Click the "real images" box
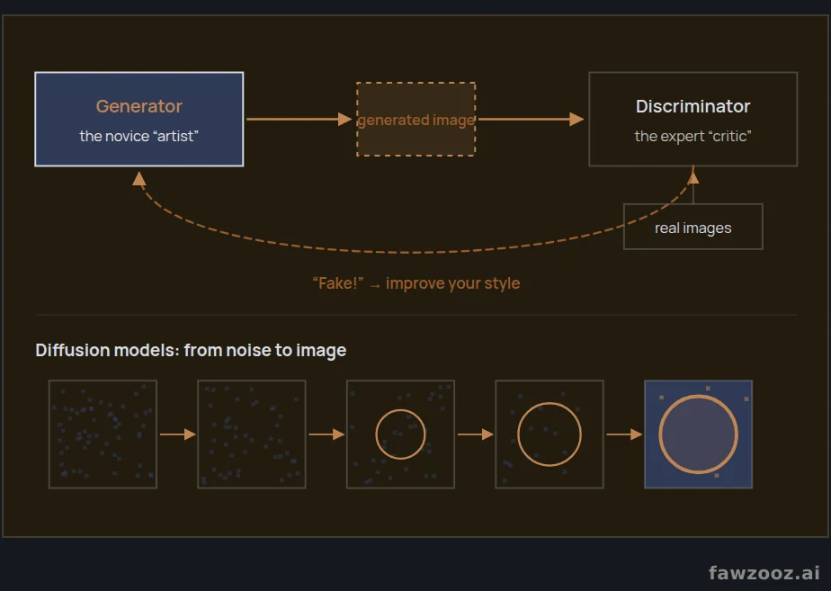 pos(692,227)
